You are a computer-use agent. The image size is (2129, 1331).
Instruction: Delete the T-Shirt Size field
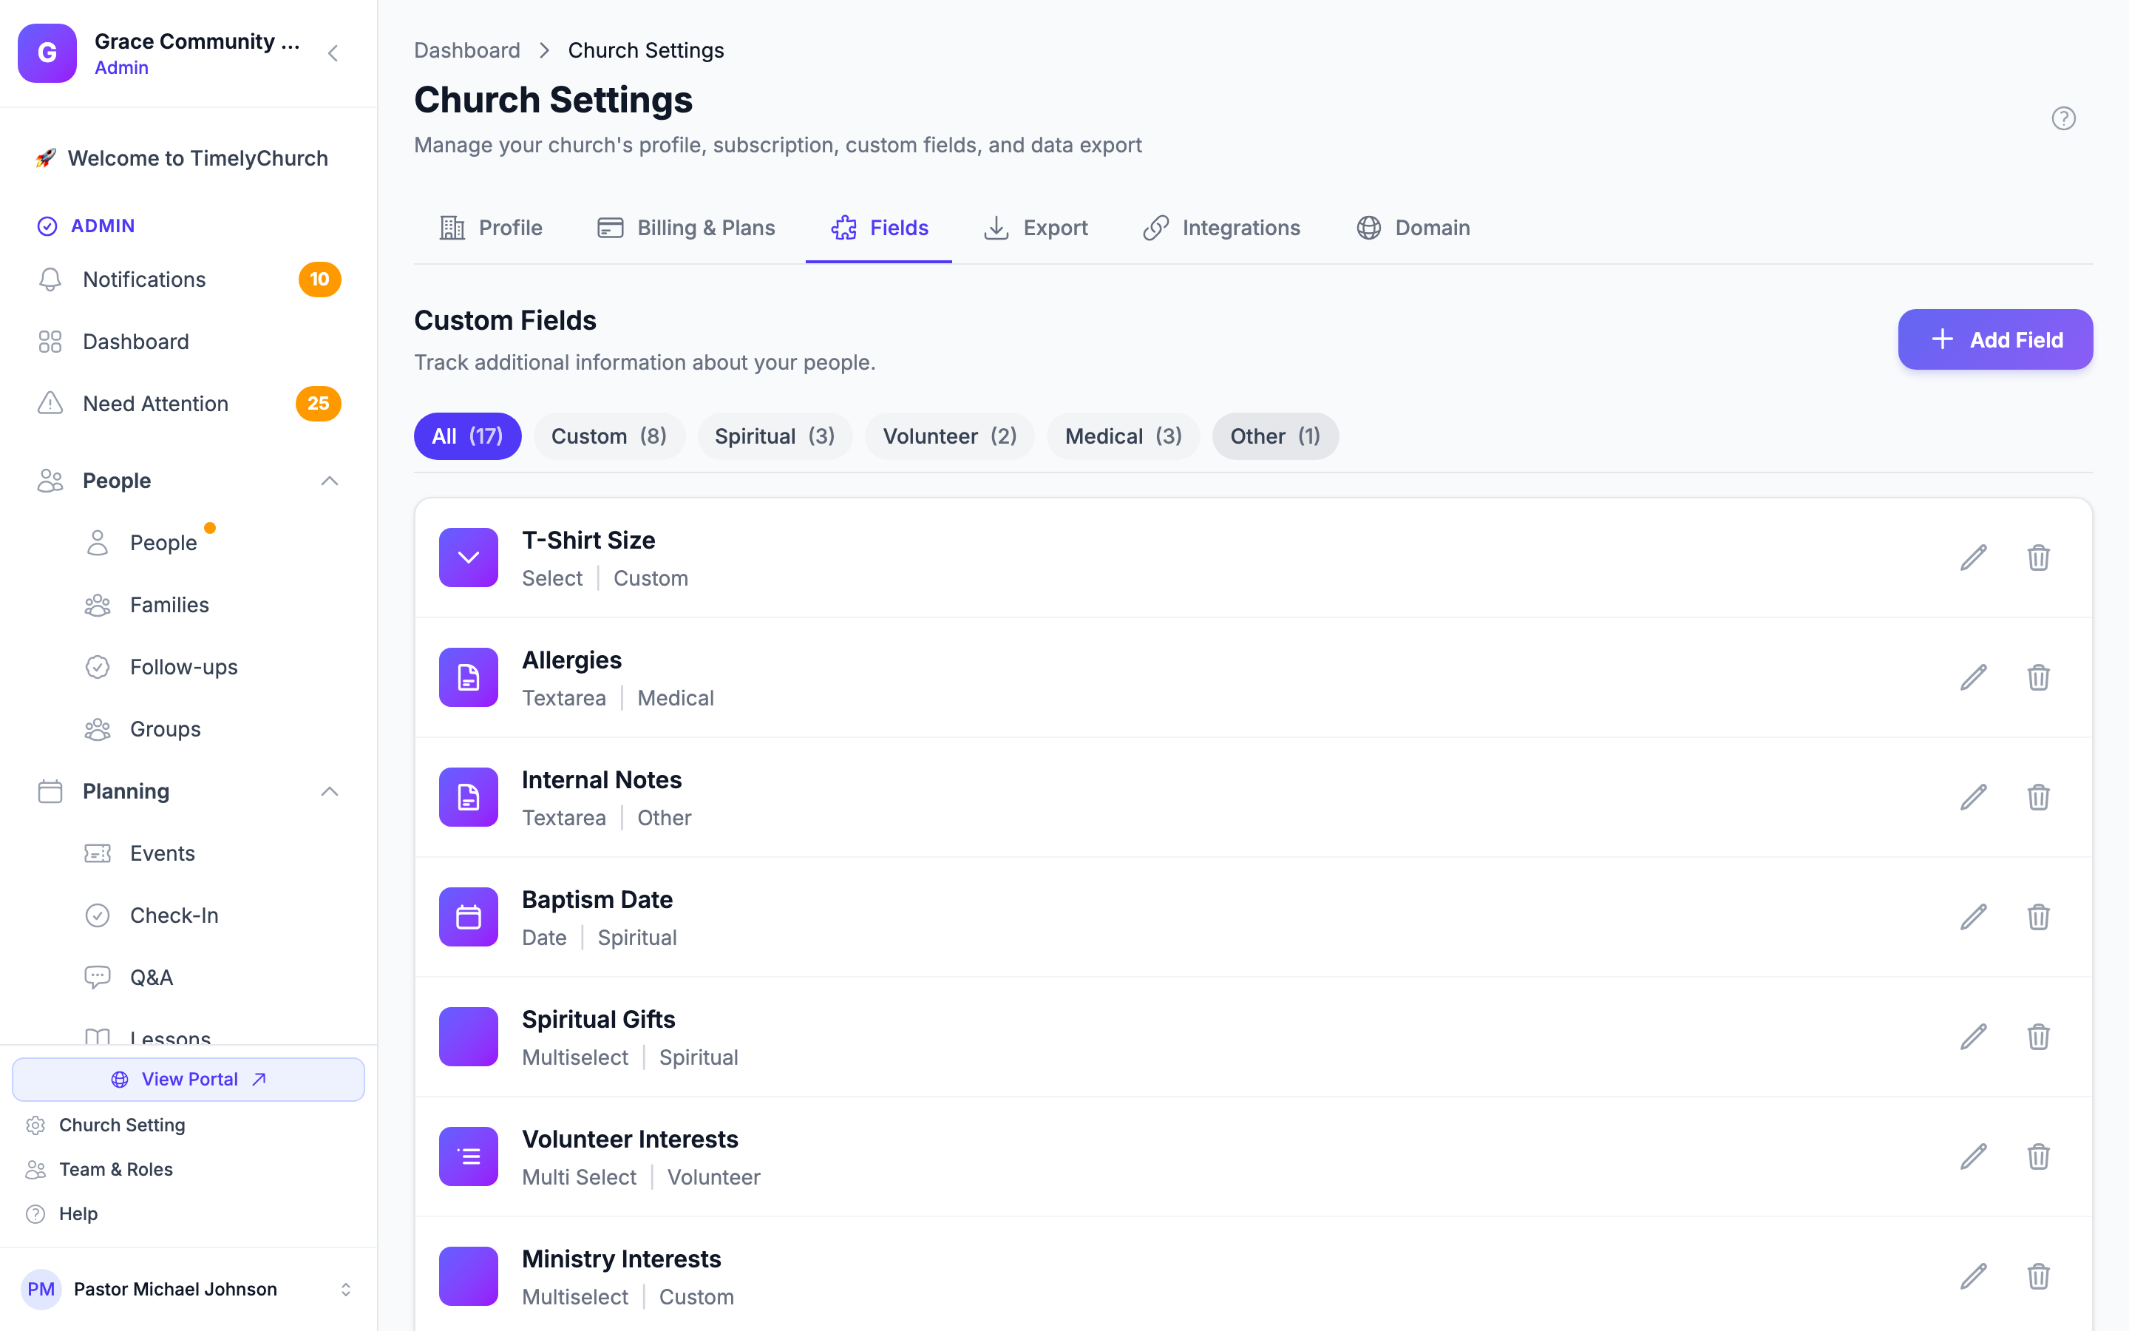tap(2038, 558)
